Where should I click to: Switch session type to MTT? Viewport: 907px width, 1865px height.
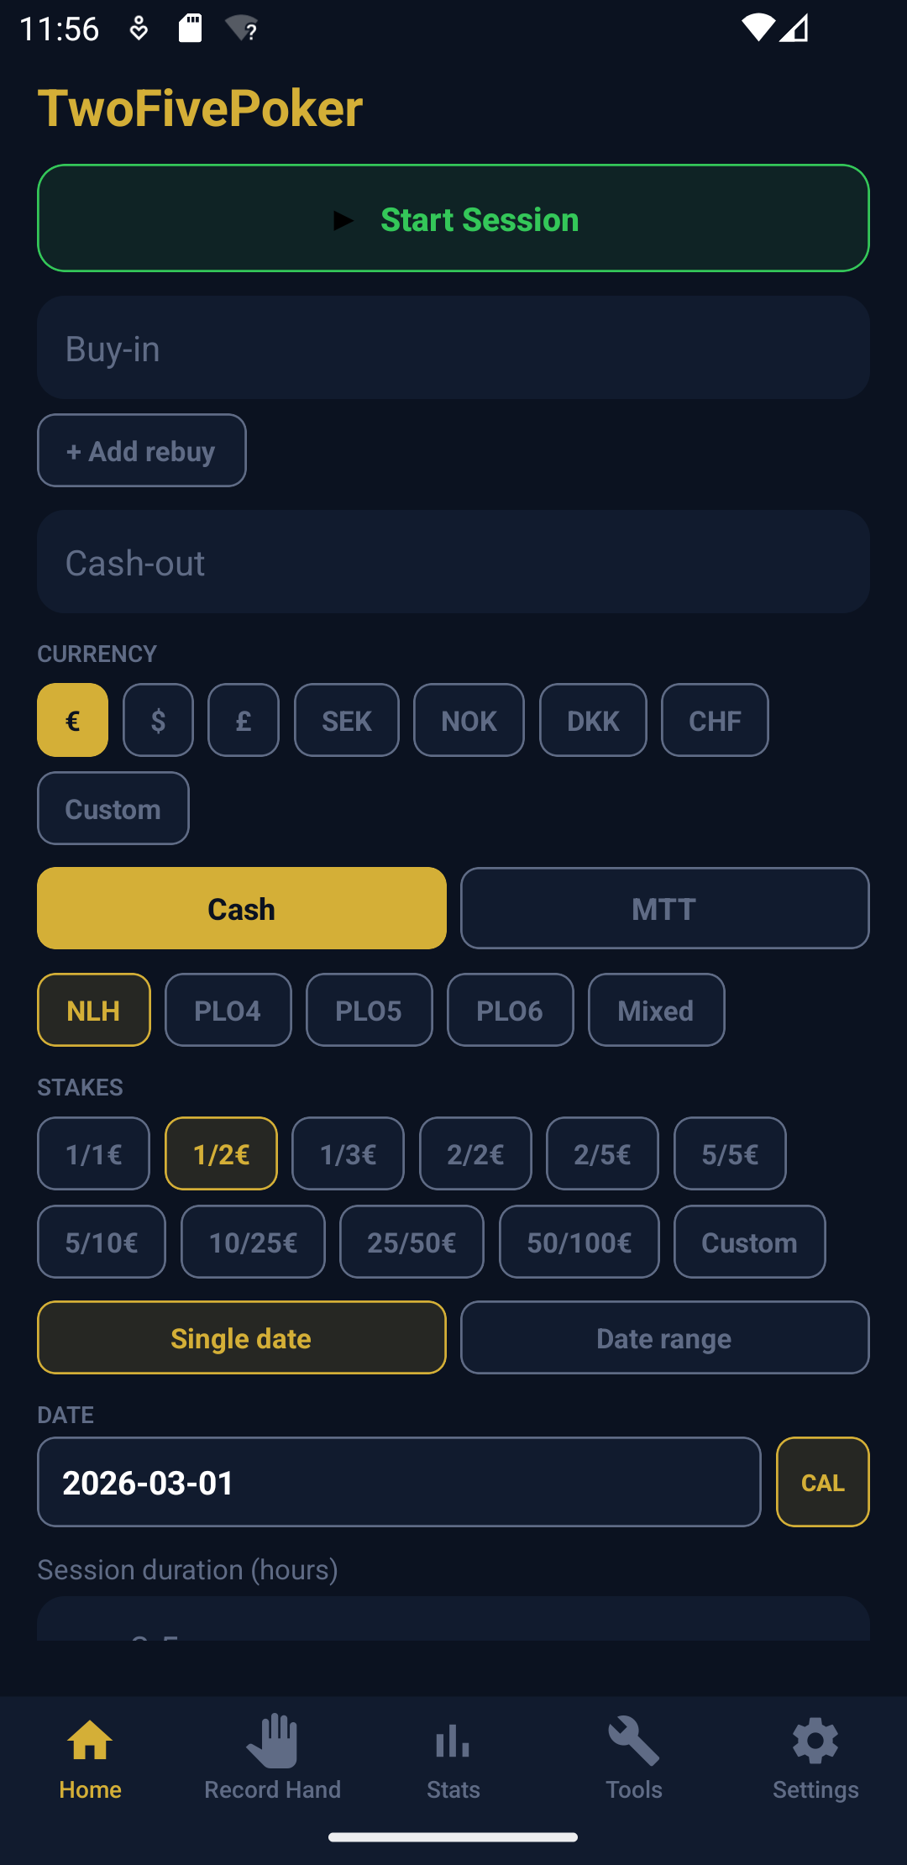pos(664,909)
